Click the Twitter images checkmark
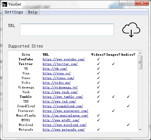This screenshot has width=151, height=140. 113,64
